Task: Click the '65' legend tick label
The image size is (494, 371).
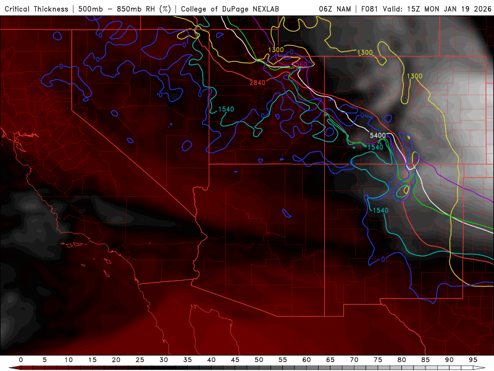Action: click(x=330, y=360)
